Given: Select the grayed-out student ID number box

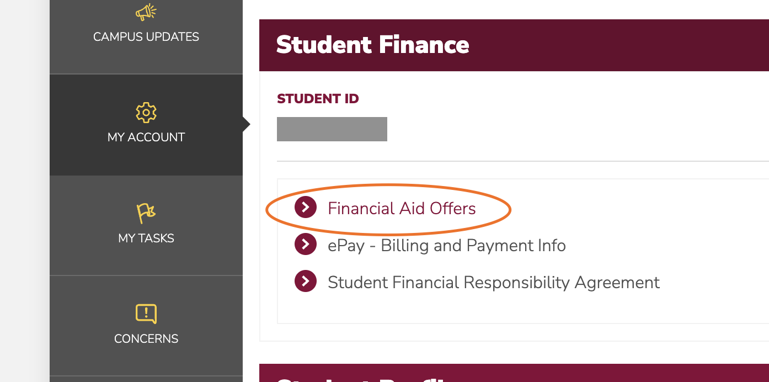Looking at the screenshot, I should click(x=332, y=129).
